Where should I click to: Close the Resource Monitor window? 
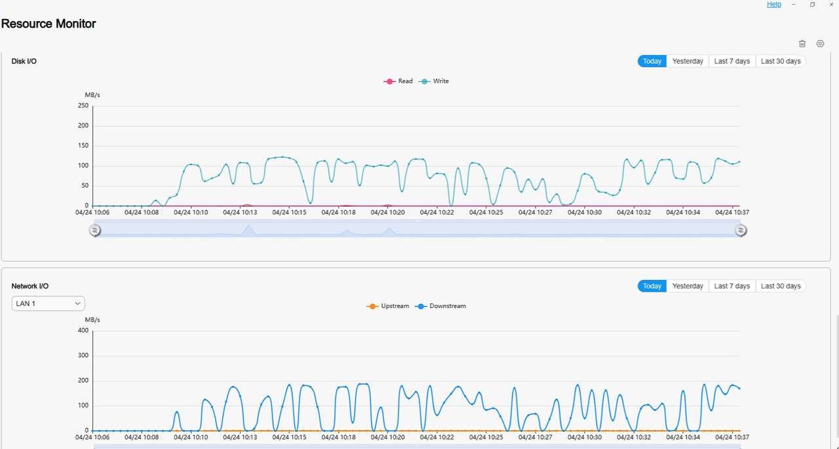831,4
